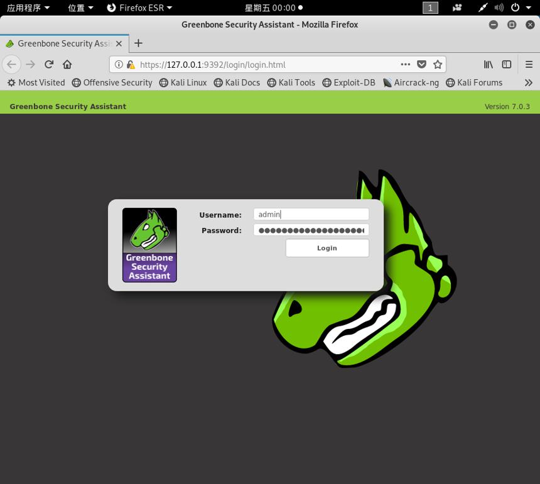Click the Login button
Image resolution: width=540 pixels, height=484 pixels.
tap(327, 248)
